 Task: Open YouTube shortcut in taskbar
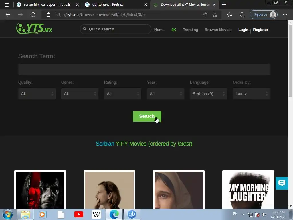point(78,214)
